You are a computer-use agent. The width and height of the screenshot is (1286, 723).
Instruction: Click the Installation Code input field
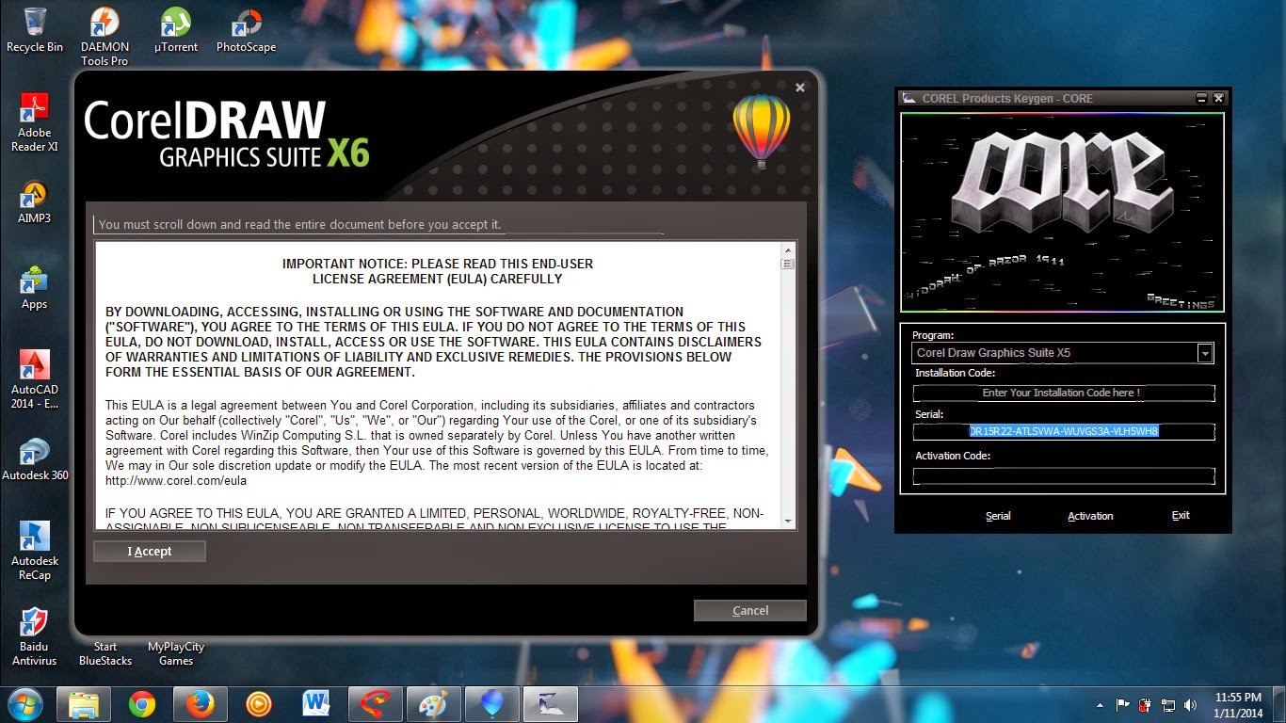(x=1064, y=393)
